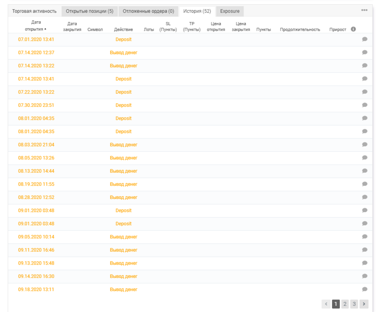Sort by Действие column header
The image size is (377, 312).
pyautogui.click(x=123, y=30)
